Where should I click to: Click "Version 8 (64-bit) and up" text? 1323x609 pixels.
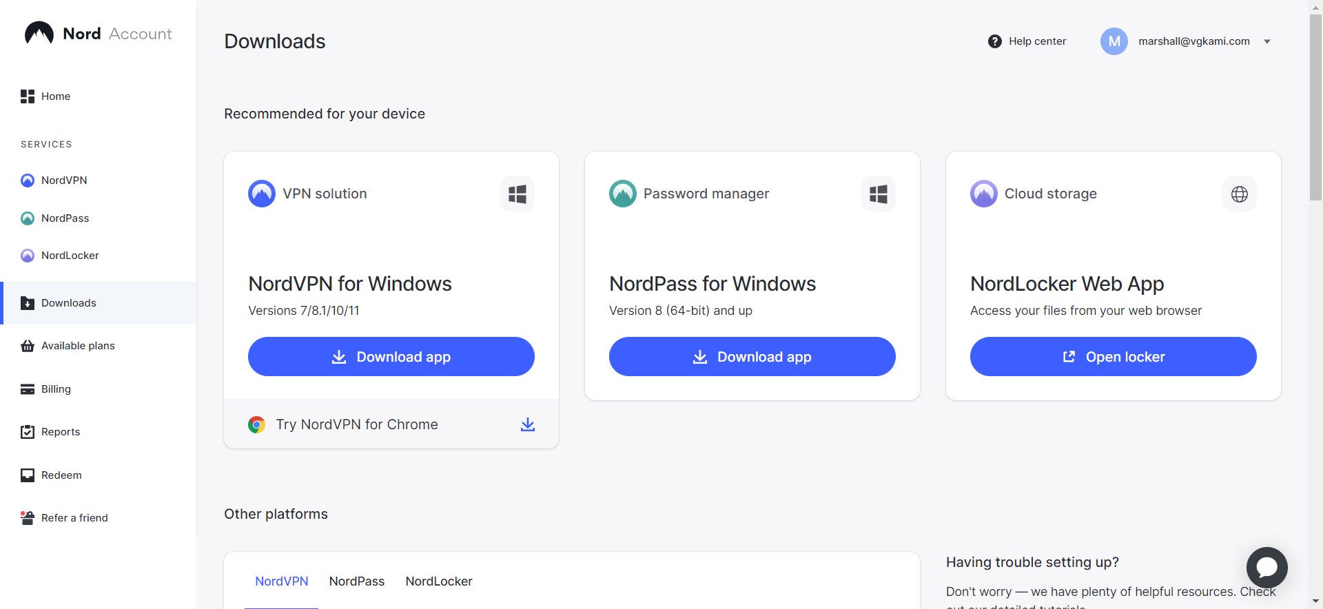(x=681, y=311)
